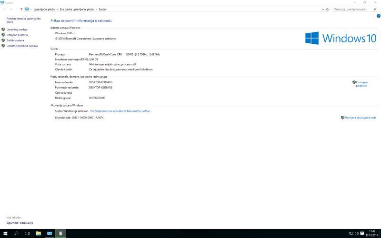Open File Explorer from taskbar
This screenshot has width=381, height=238.
(x=39, y=233)
